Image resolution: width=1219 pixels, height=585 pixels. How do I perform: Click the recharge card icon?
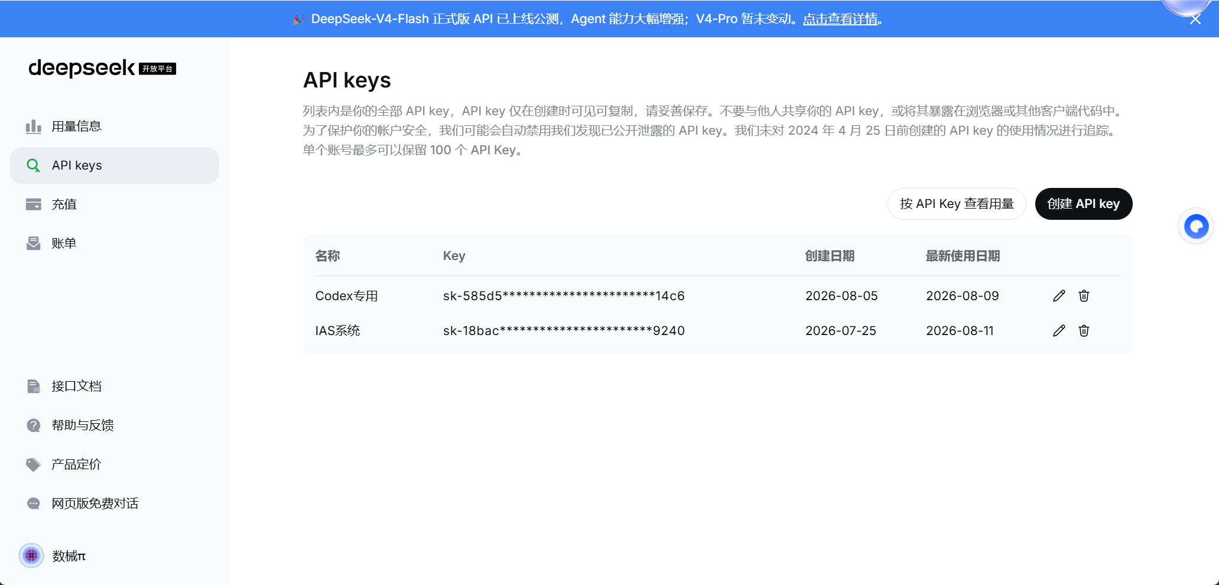[34, 204]
